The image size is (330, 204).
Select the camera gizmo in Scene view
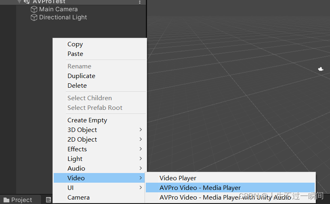point(321,69)
